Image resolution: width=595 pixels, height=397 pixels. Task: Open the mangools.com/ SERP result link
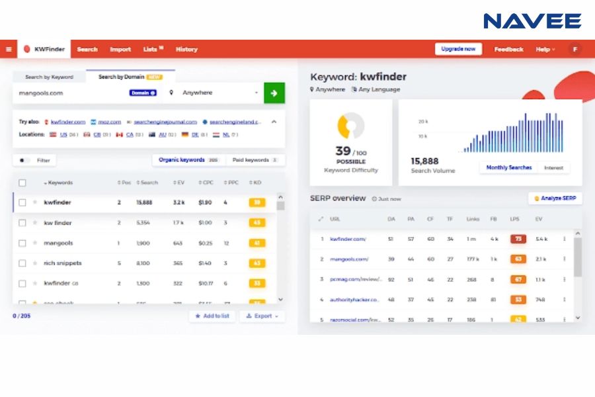(349, 259)
